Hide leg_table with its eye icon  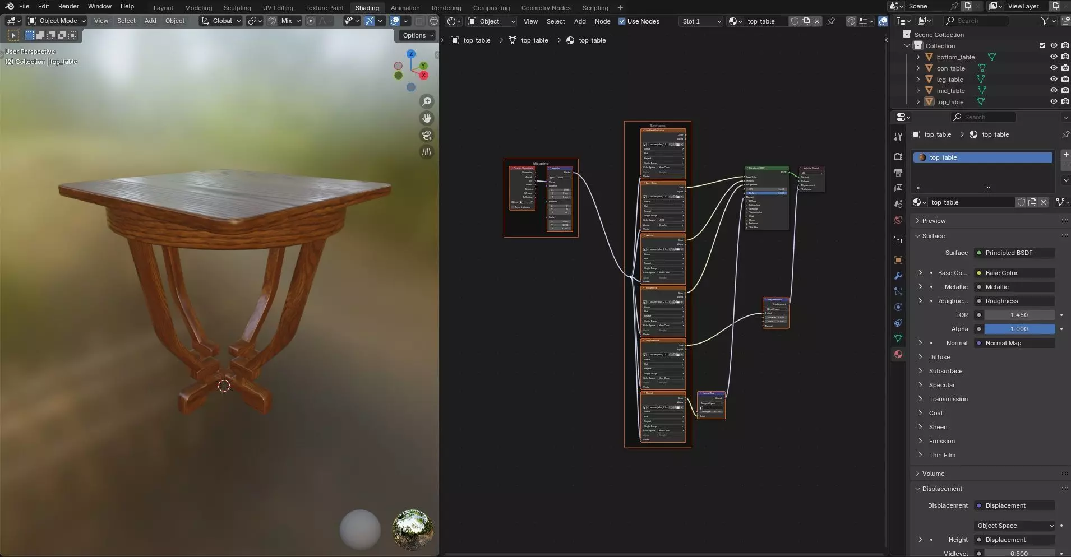(1054, 80)
